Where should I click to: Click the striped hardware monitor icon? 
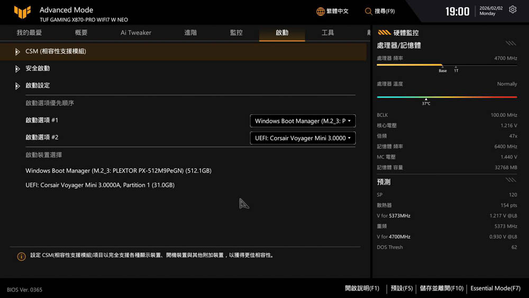tap(385, 33)
